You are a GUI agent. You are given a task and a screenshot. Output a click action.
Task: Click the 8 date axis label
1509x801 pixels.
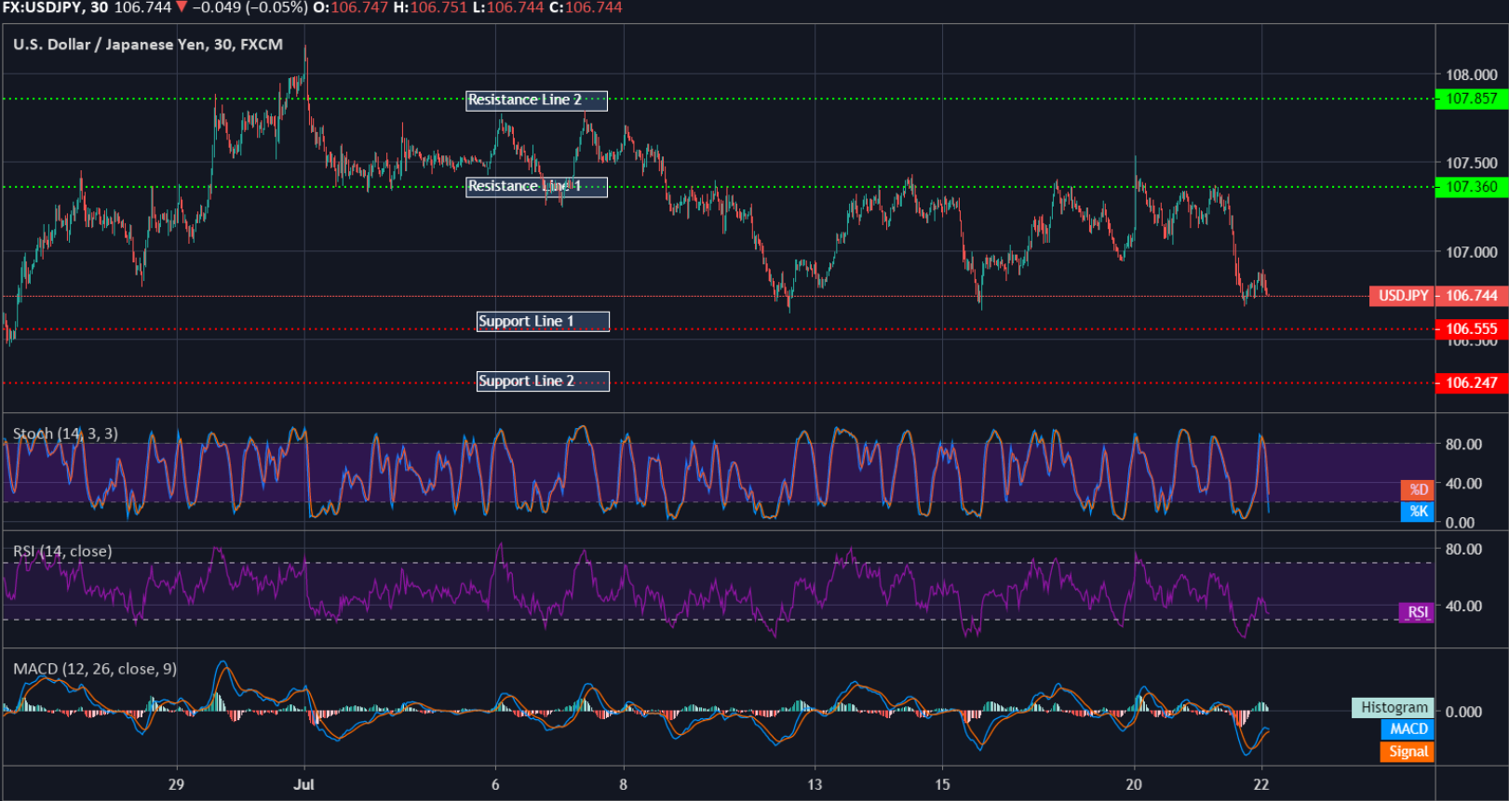tap(623, 784)
